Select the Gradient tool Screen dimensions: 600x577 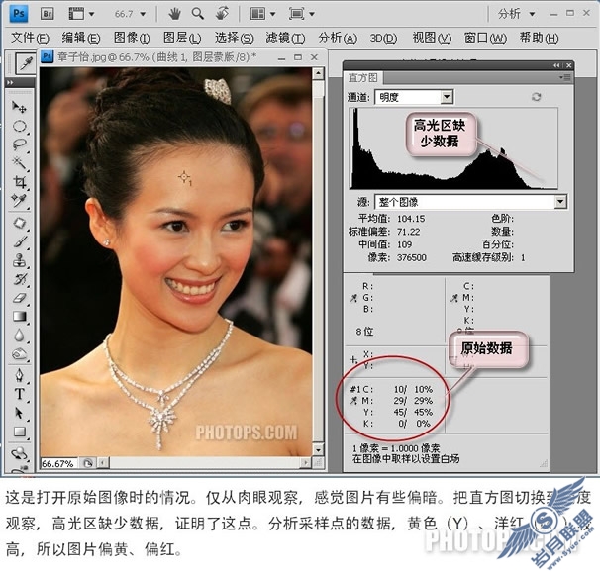(x=19, y=317)
